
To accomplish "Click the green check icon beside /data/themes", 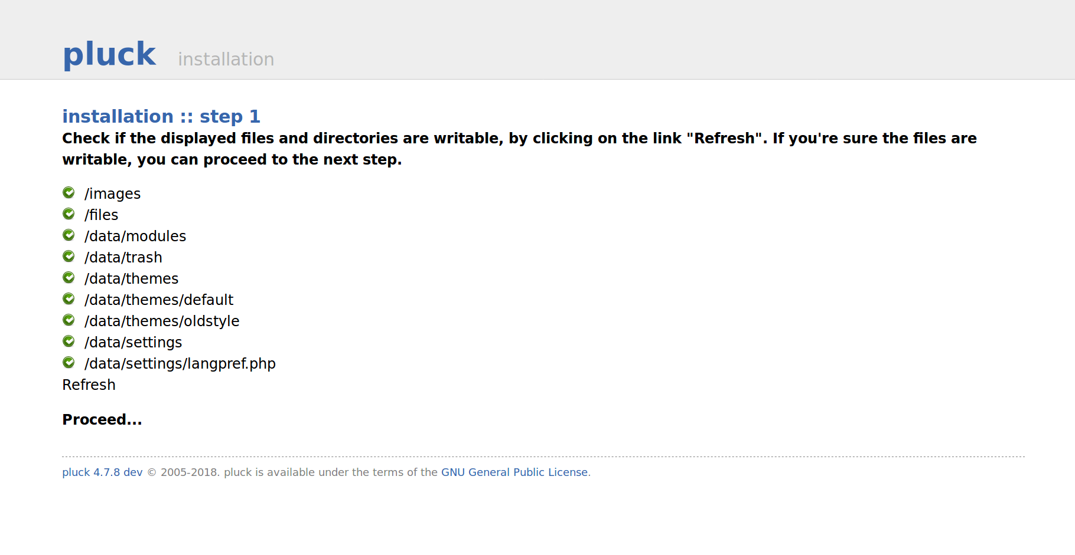I will [69, 278].
